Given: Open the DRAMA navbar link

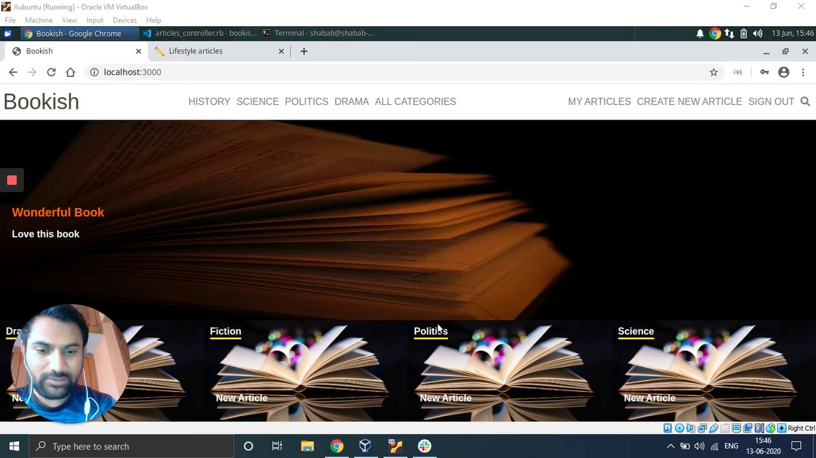Looking at the screenshot, I should [x=352, y=102].
